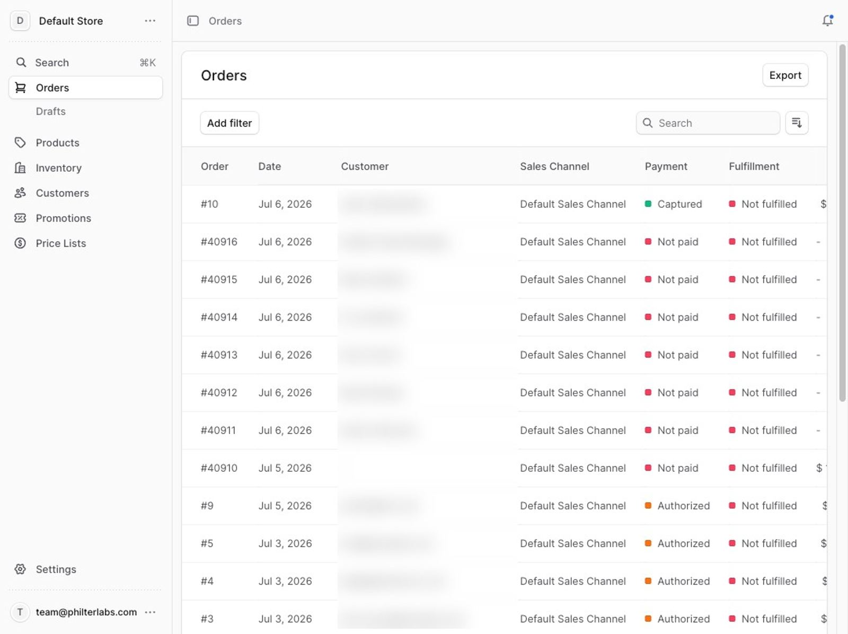Click the Inventory building icon
This screenshot has height=634, width=848.
pyautogui.click(x=20, y=168)
